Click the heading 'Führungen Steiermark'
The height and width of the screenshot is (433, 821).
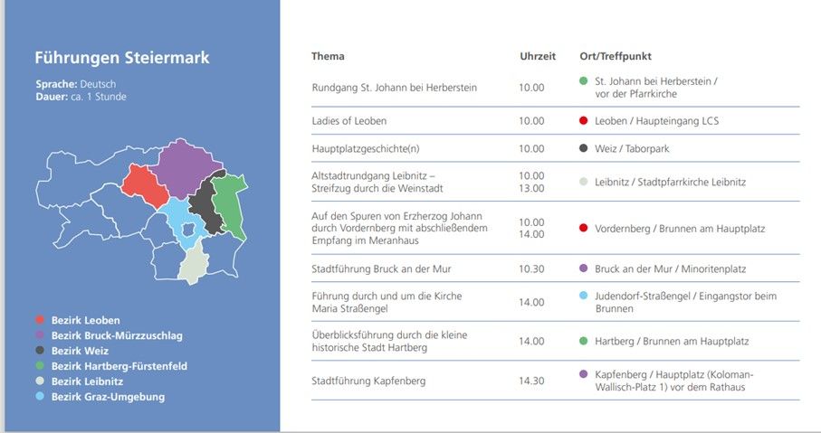tap(122, 57)
